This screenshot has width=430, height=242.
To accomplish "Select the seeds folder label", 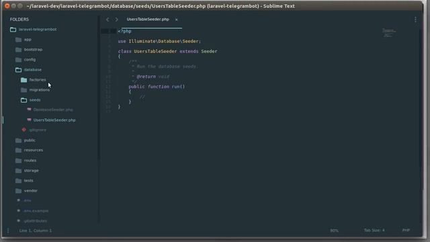I will pos(35,100).
